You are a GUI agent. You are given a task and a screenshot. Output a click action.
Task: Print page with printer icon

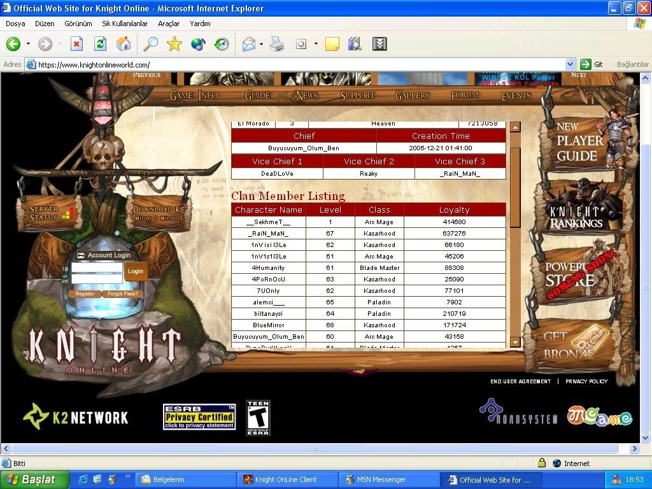[277, 44]
